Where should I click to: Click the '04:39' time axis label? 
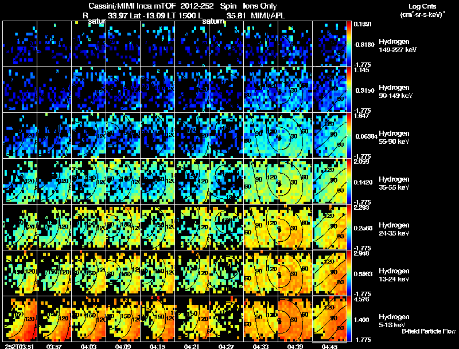tap(295, 346)
